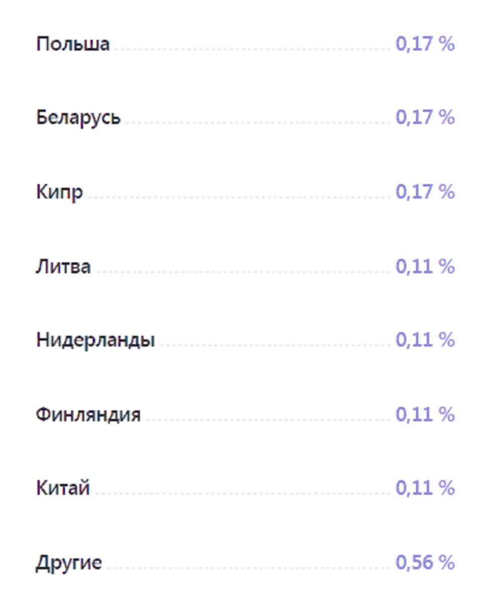Click Нидерланды 0,11 % percentage
Viewport: 481px width, 603px height.
coord(425,340)
